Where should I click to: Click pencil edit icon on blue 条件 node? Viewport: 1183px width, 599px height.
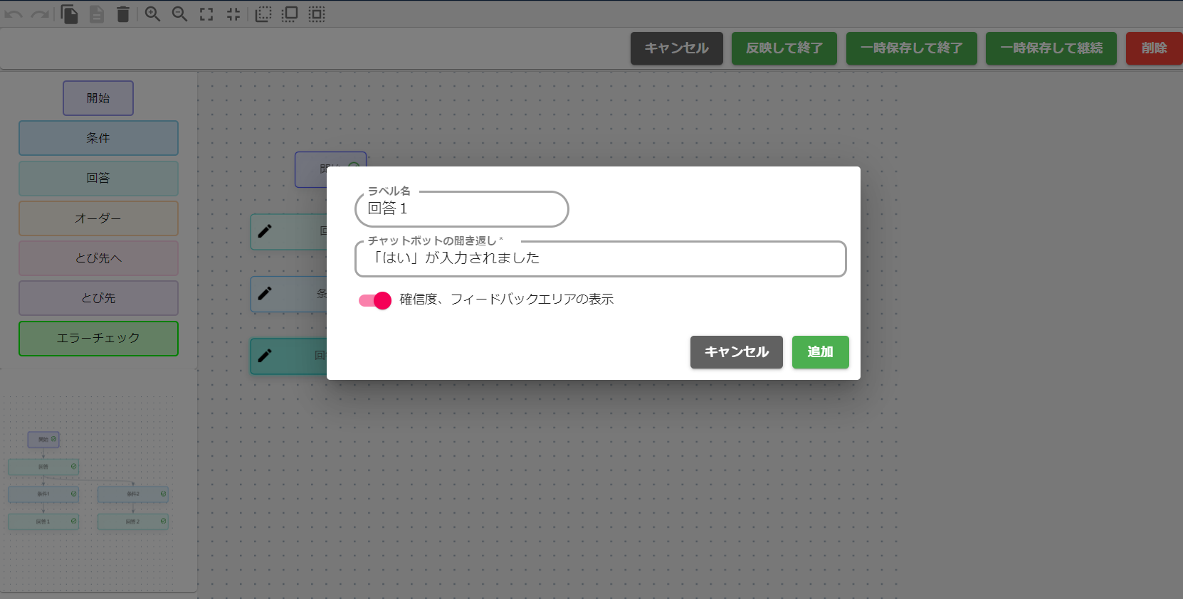[265, 293]
